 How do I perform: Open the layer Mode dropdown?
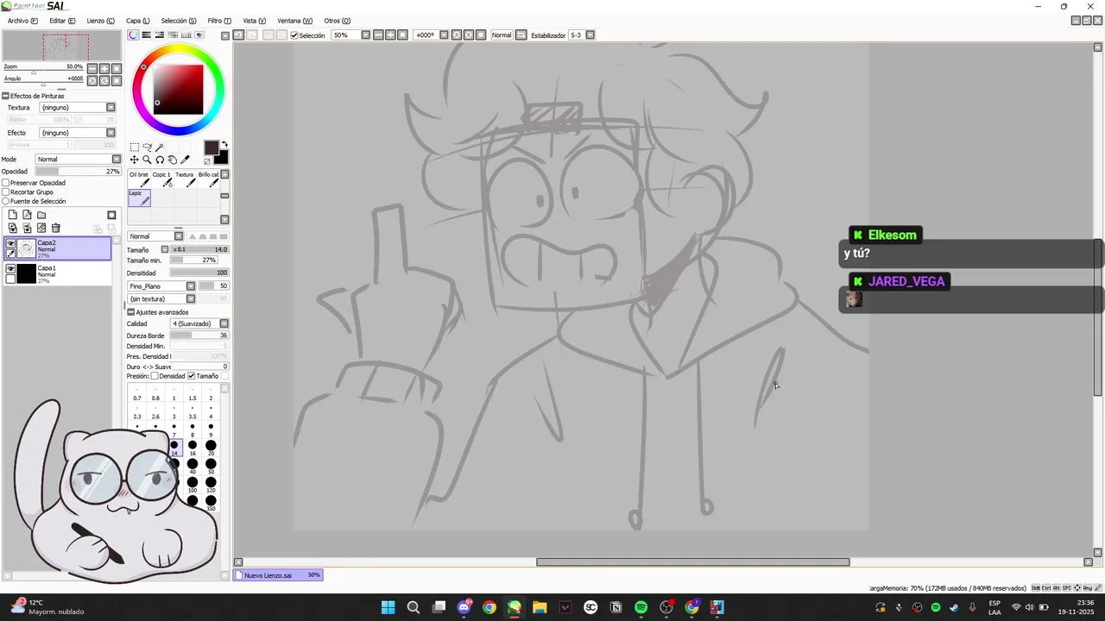(117, 160)
